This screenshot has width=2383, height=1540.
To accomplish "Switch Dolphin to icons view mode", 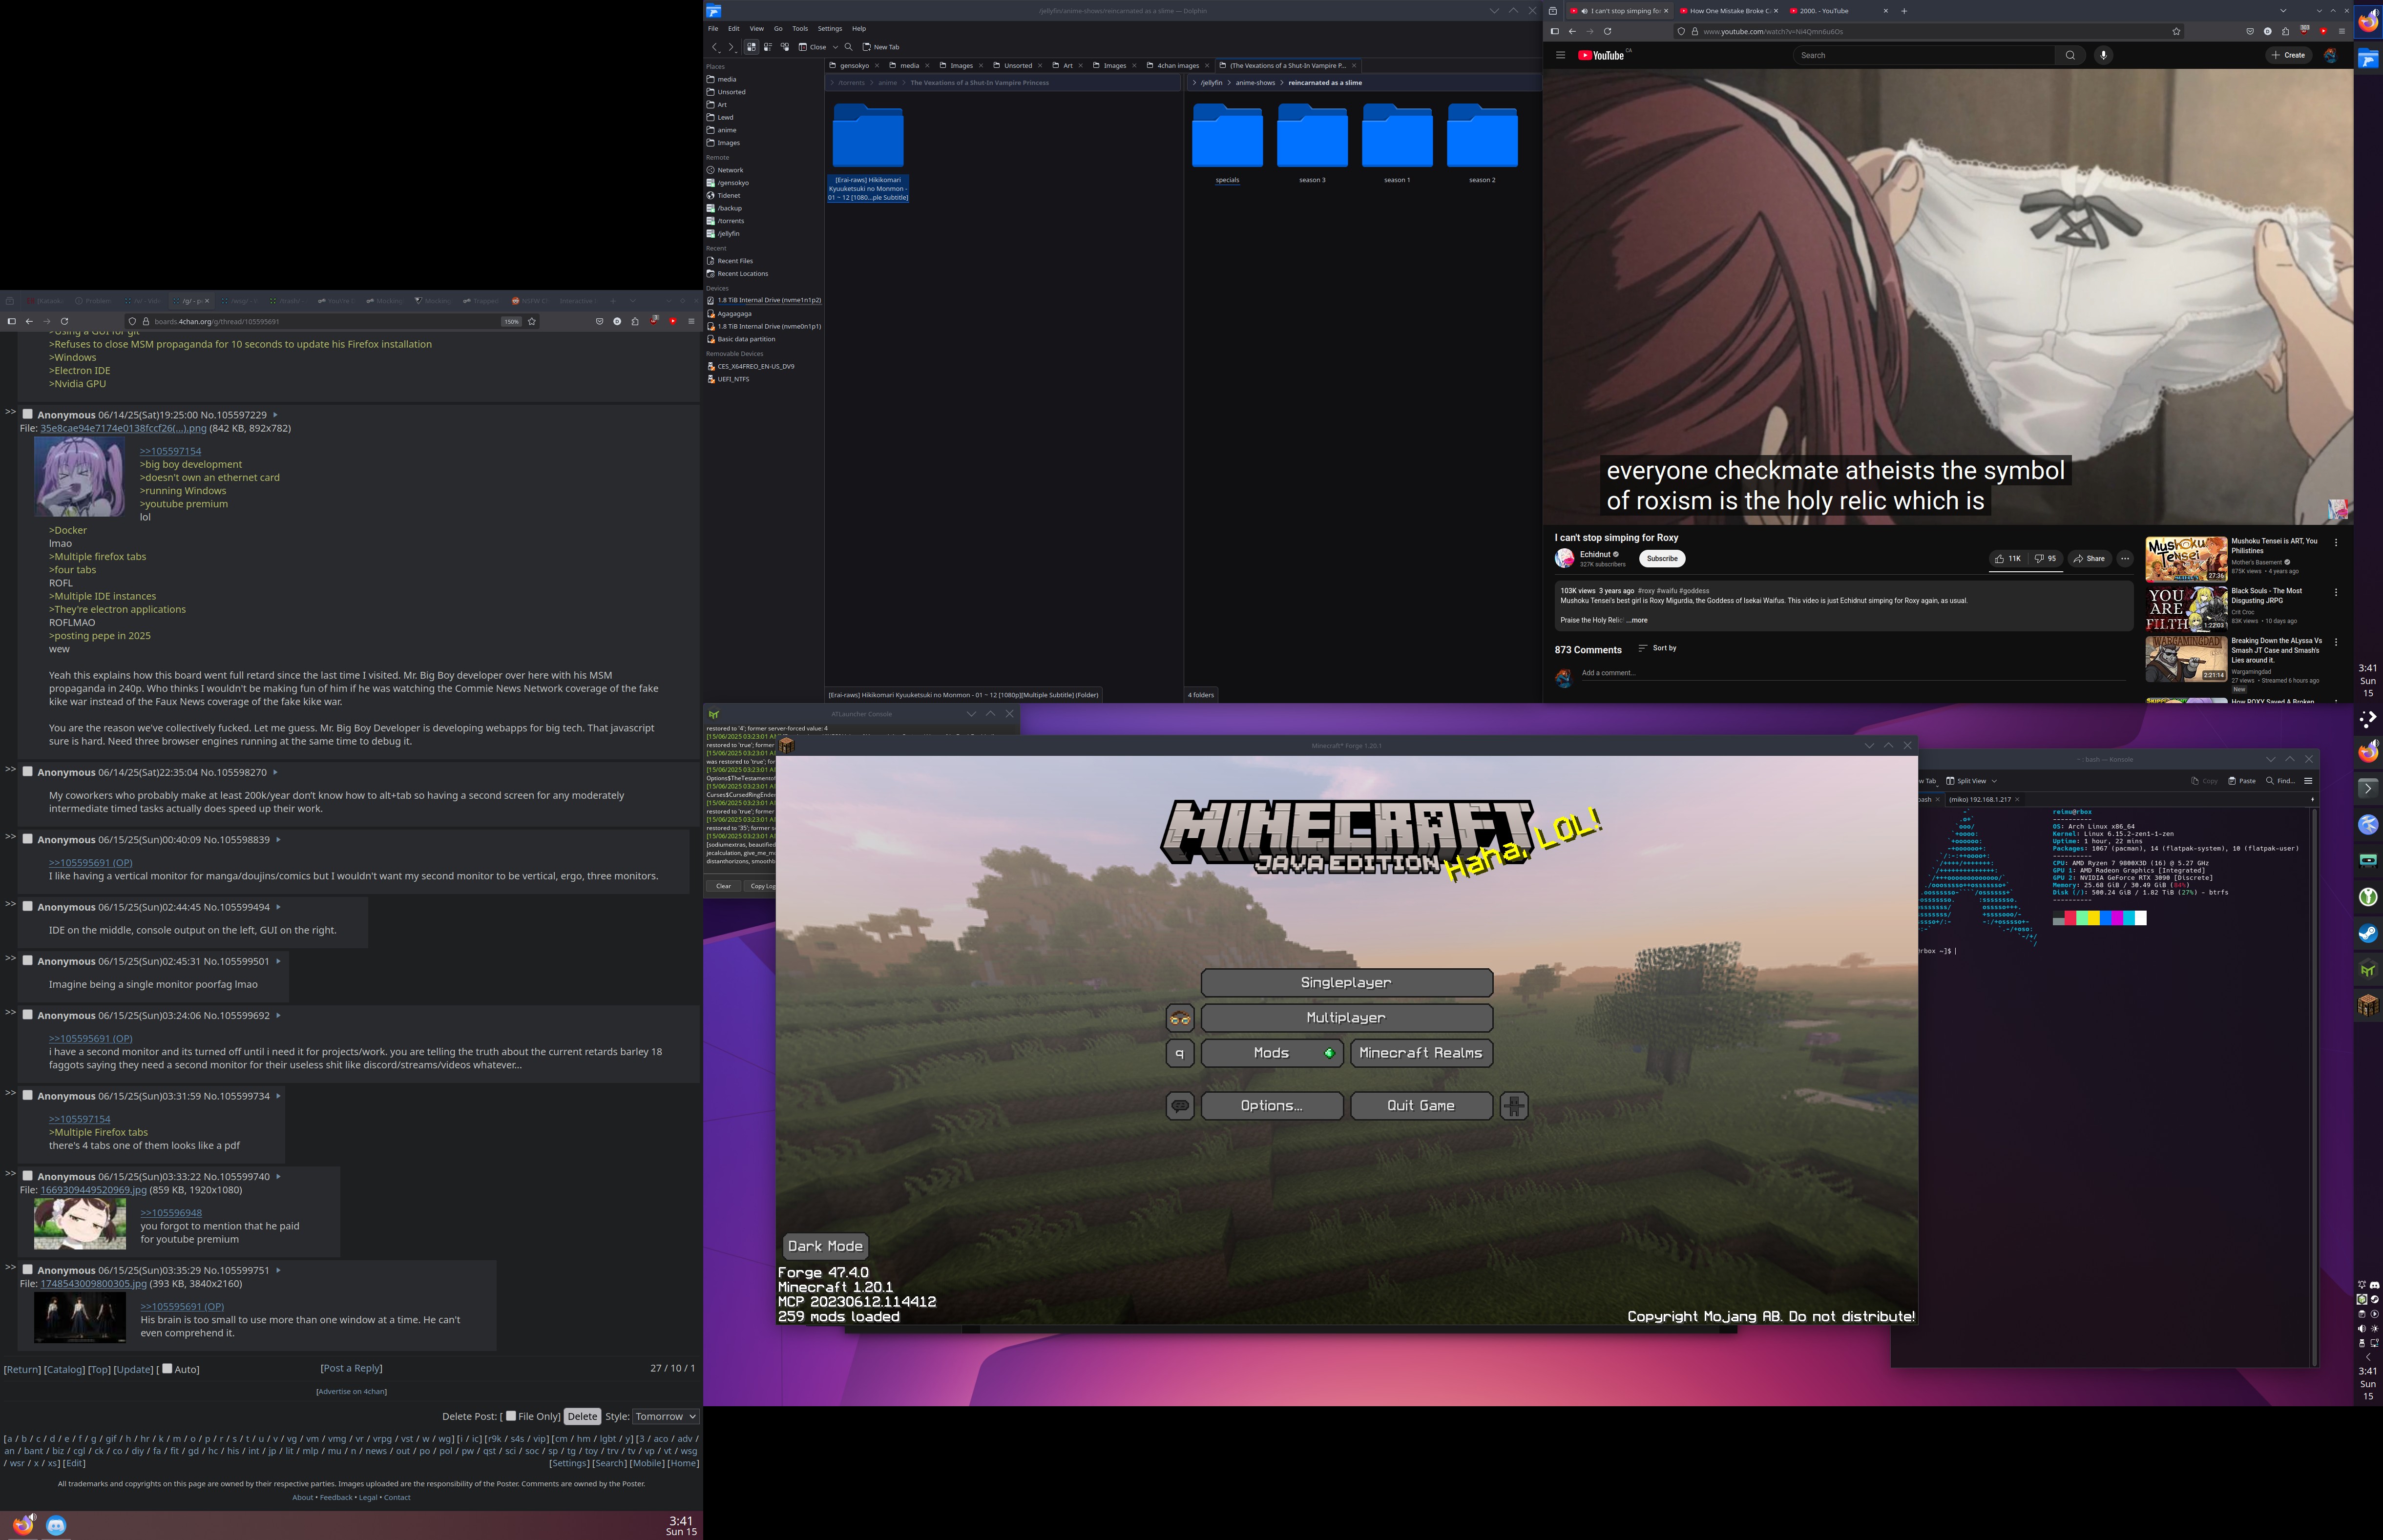I will pos(751,47).
